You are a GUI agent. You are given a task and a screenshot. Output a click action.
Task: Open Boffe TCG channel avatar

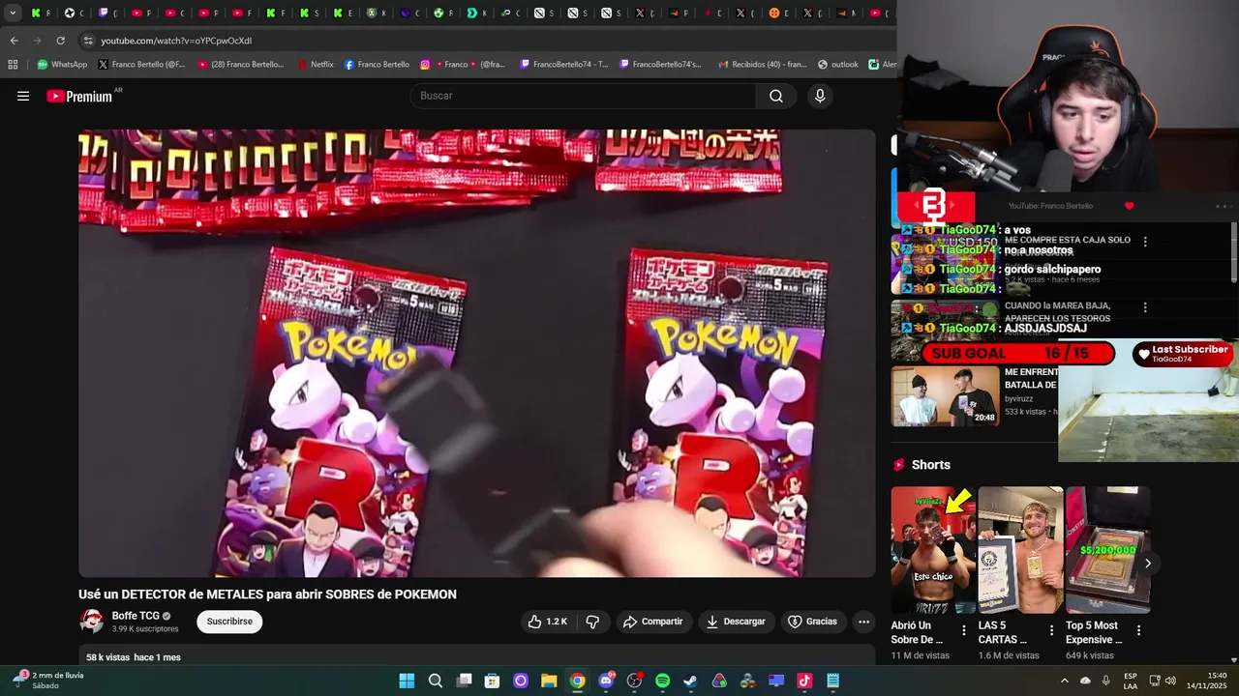click(91, 621)
